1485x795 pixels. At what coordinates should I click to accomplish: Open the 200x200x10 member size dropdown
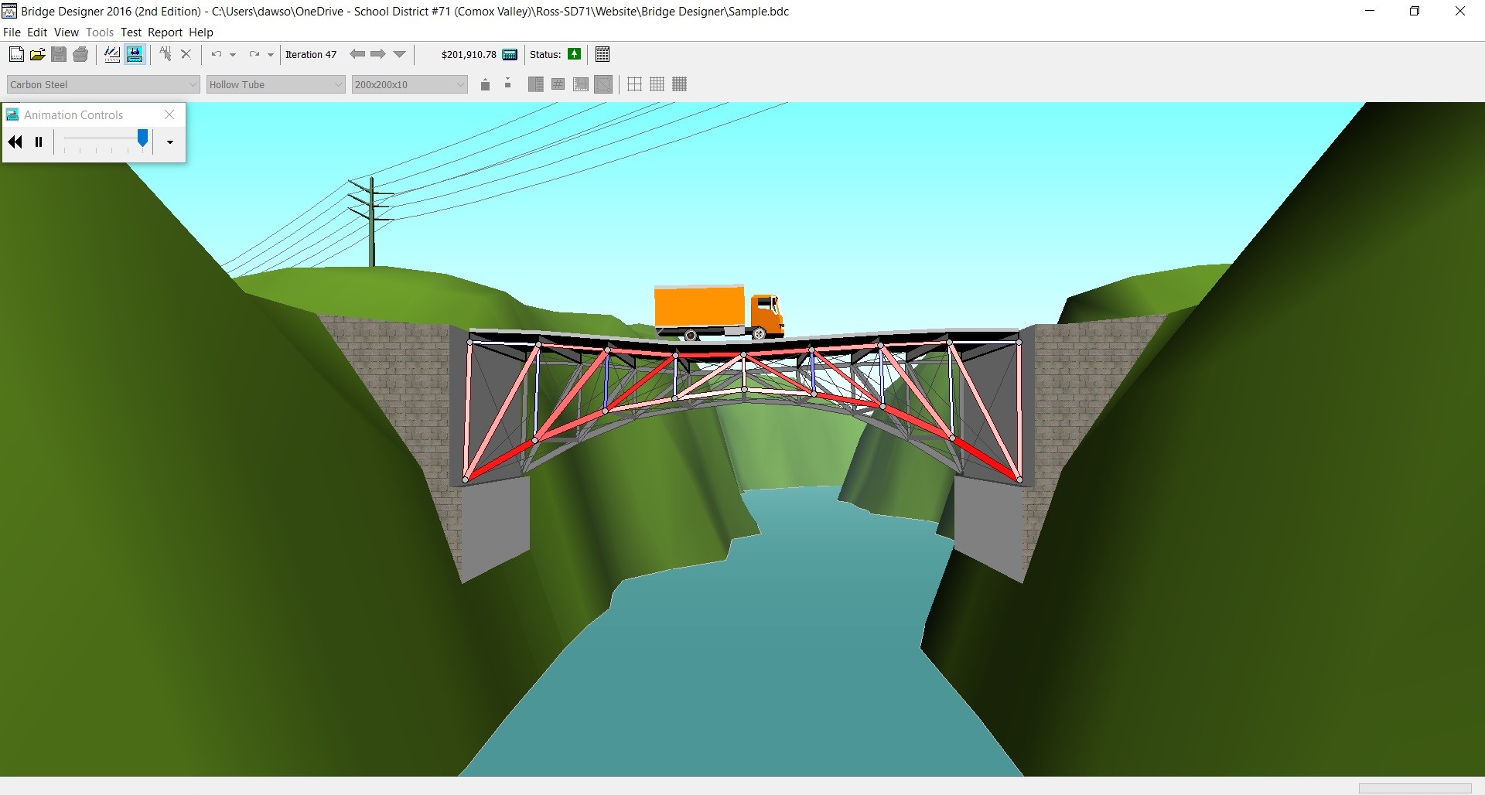459,84
